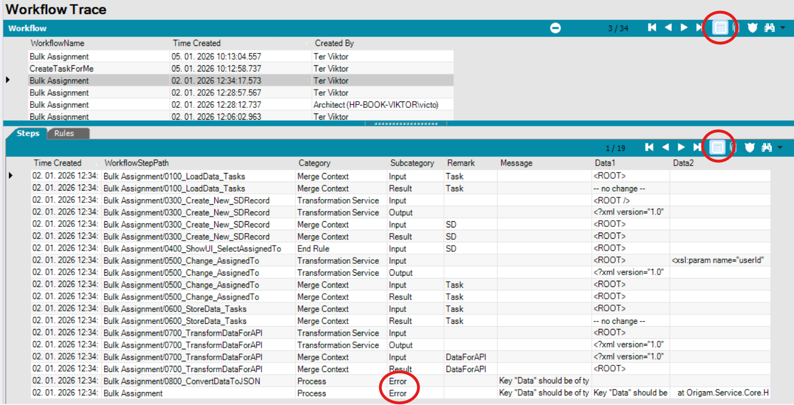The image size is (794, 405).
Task: Switch to the Rules tab
Action: coord(64,133)
